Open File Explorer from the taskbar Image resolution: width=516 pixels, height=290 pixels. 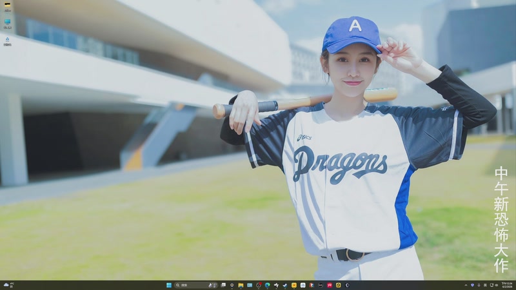241,285
